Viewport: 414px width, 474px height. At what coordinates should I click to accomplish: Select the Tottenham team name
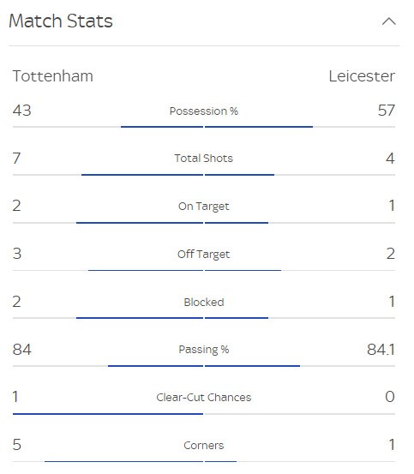coord(53,76)
